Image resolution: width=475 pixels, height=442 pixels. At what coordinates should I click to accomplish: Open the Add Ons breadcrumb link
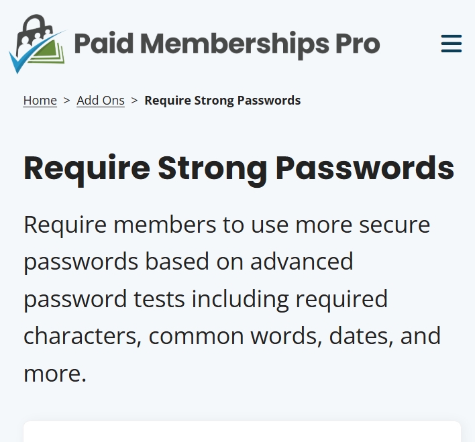pos(101,101)
